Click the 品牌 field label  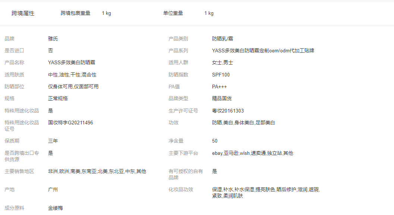point(10,39)
